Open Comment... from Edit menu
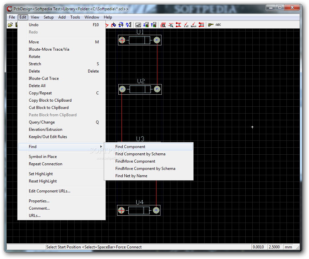Image resolution: width=309 pixels, height=259 pixels. pos(62,208)
